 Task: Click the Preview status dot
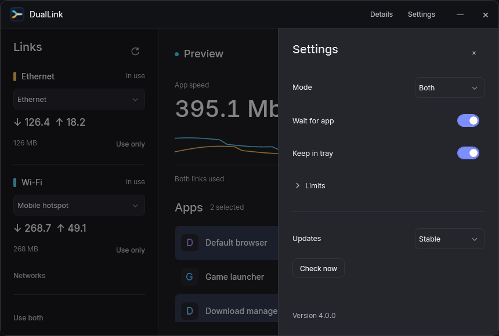pos(176,54)
